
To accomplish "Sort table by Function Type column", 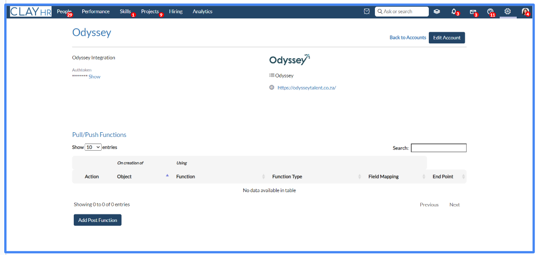I will (x=317, y=177).
